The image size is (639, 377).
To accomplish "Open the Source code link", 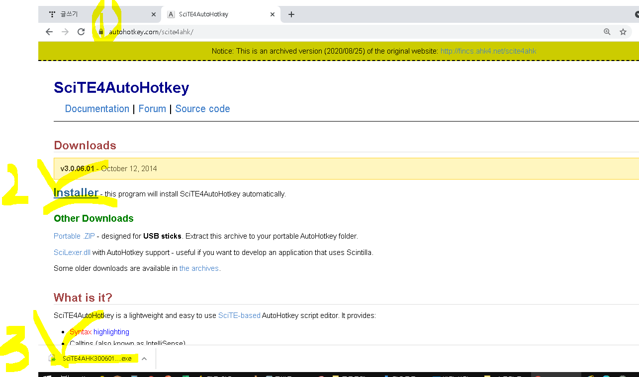I will [x=202, y=109].
